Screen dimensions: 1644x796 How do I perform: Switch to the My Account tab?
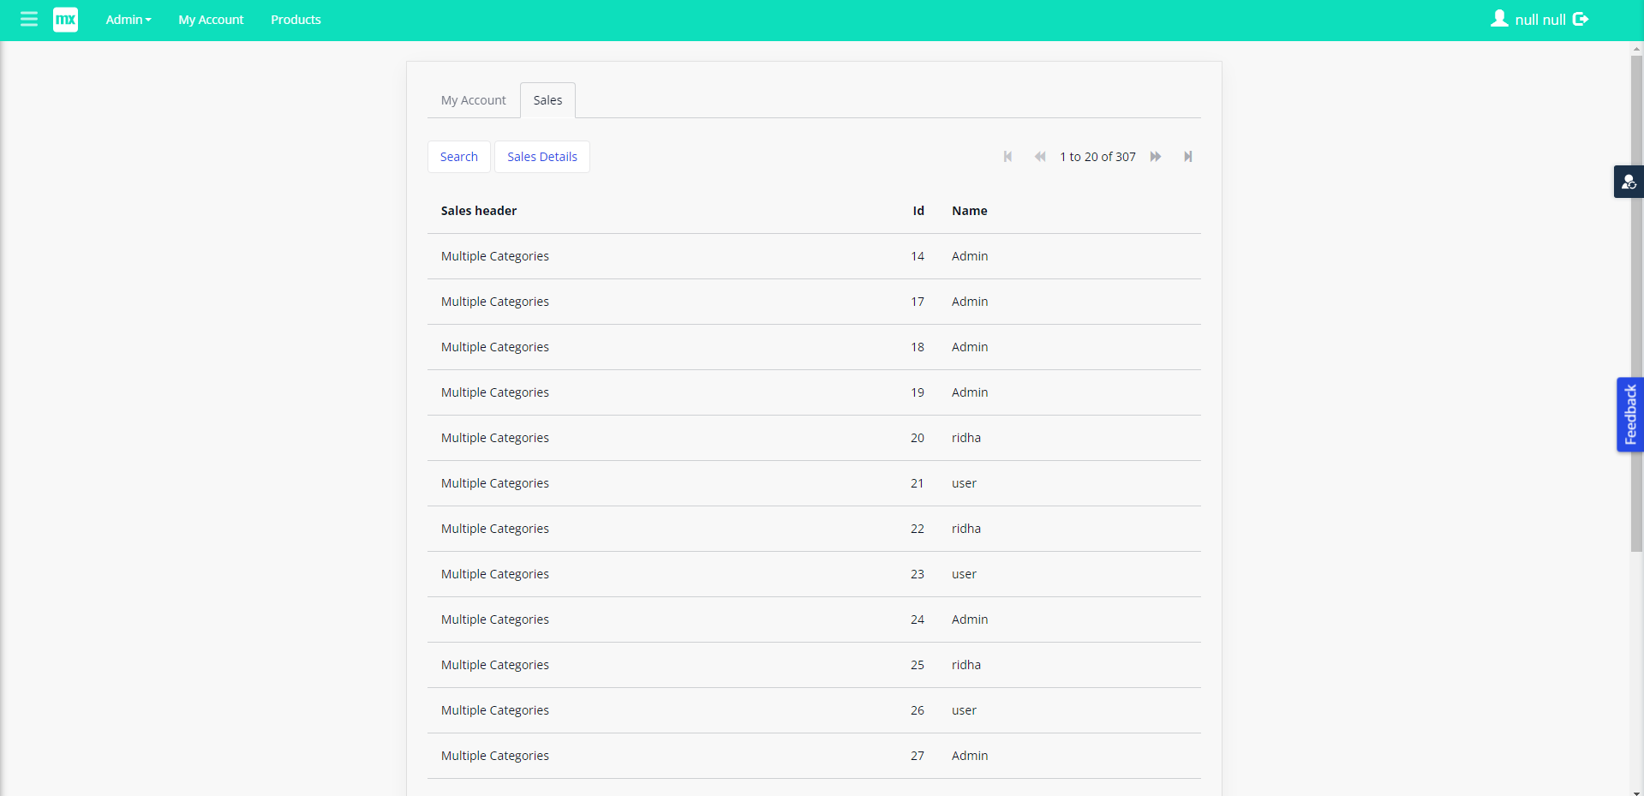point(472,99)
